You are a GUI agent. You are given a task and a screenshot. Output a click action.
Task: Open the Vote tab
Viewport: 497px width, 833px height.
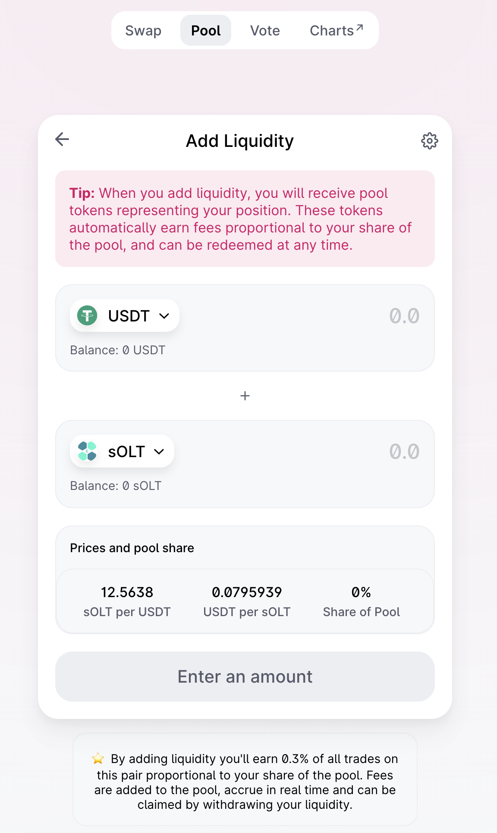(265, 31)
